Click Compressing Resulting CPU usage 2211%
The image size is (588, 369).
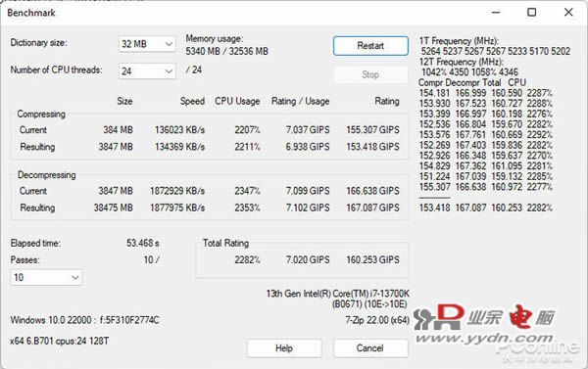pos(247,147)
